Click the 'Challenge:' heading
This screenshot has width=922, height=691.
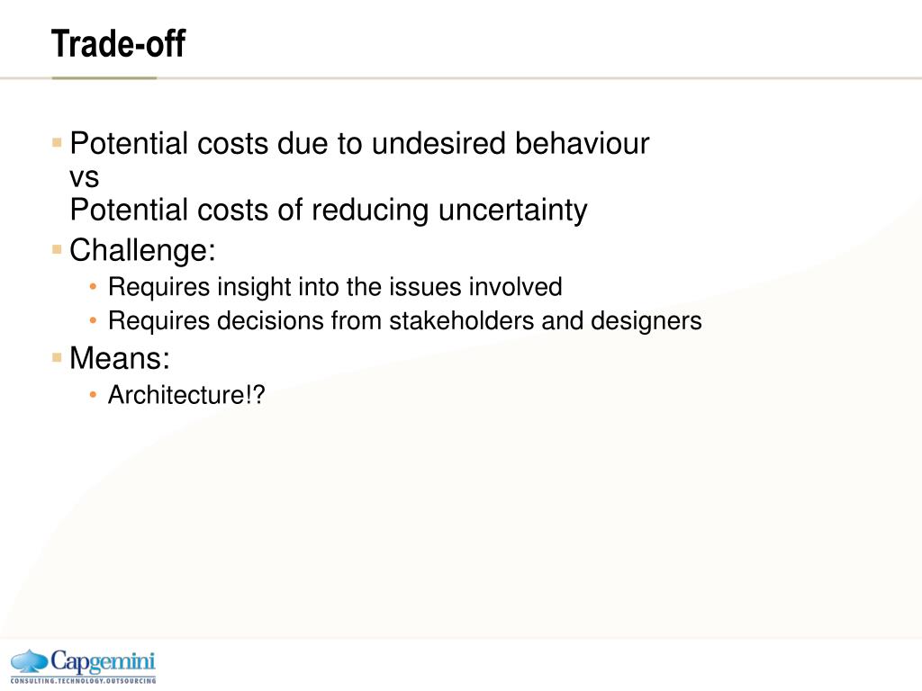point(143,250)
